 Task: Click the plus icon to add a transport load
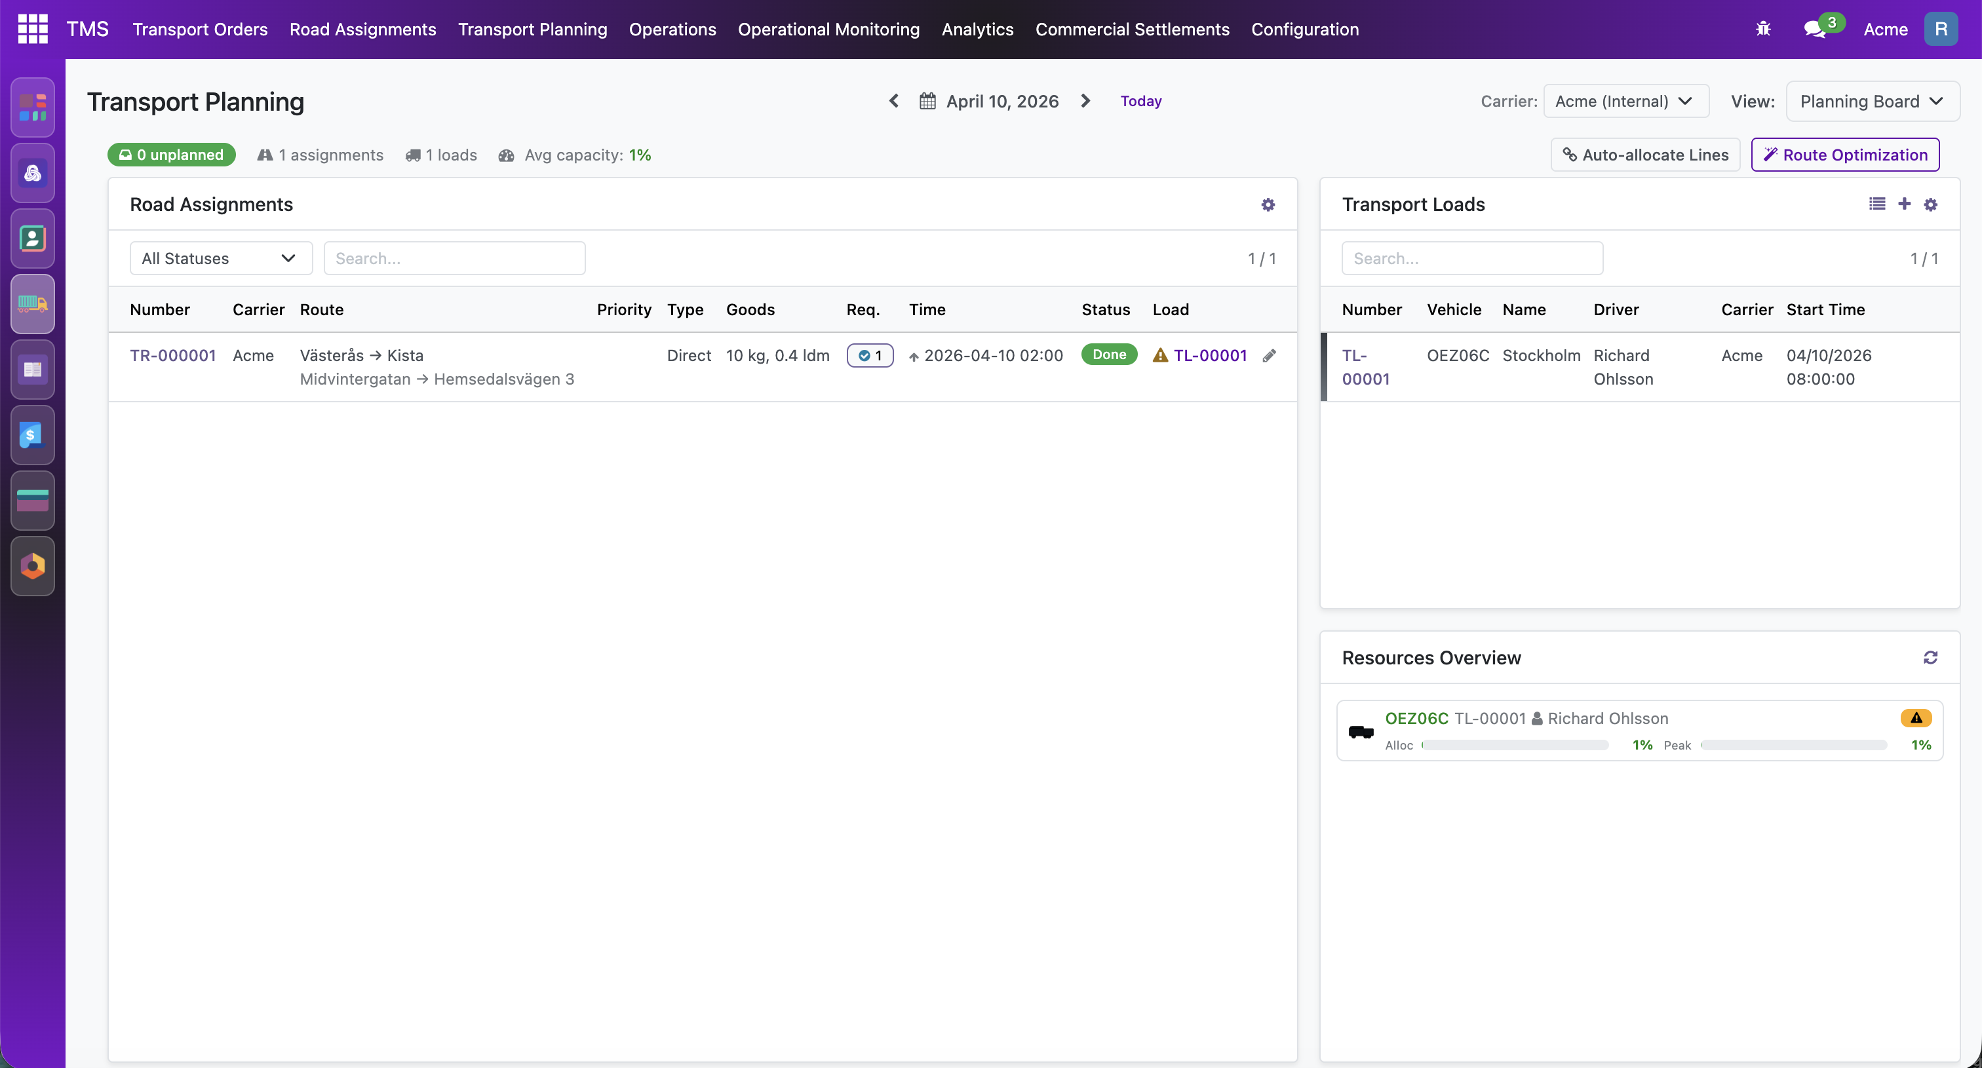(x=1903, y=204)
